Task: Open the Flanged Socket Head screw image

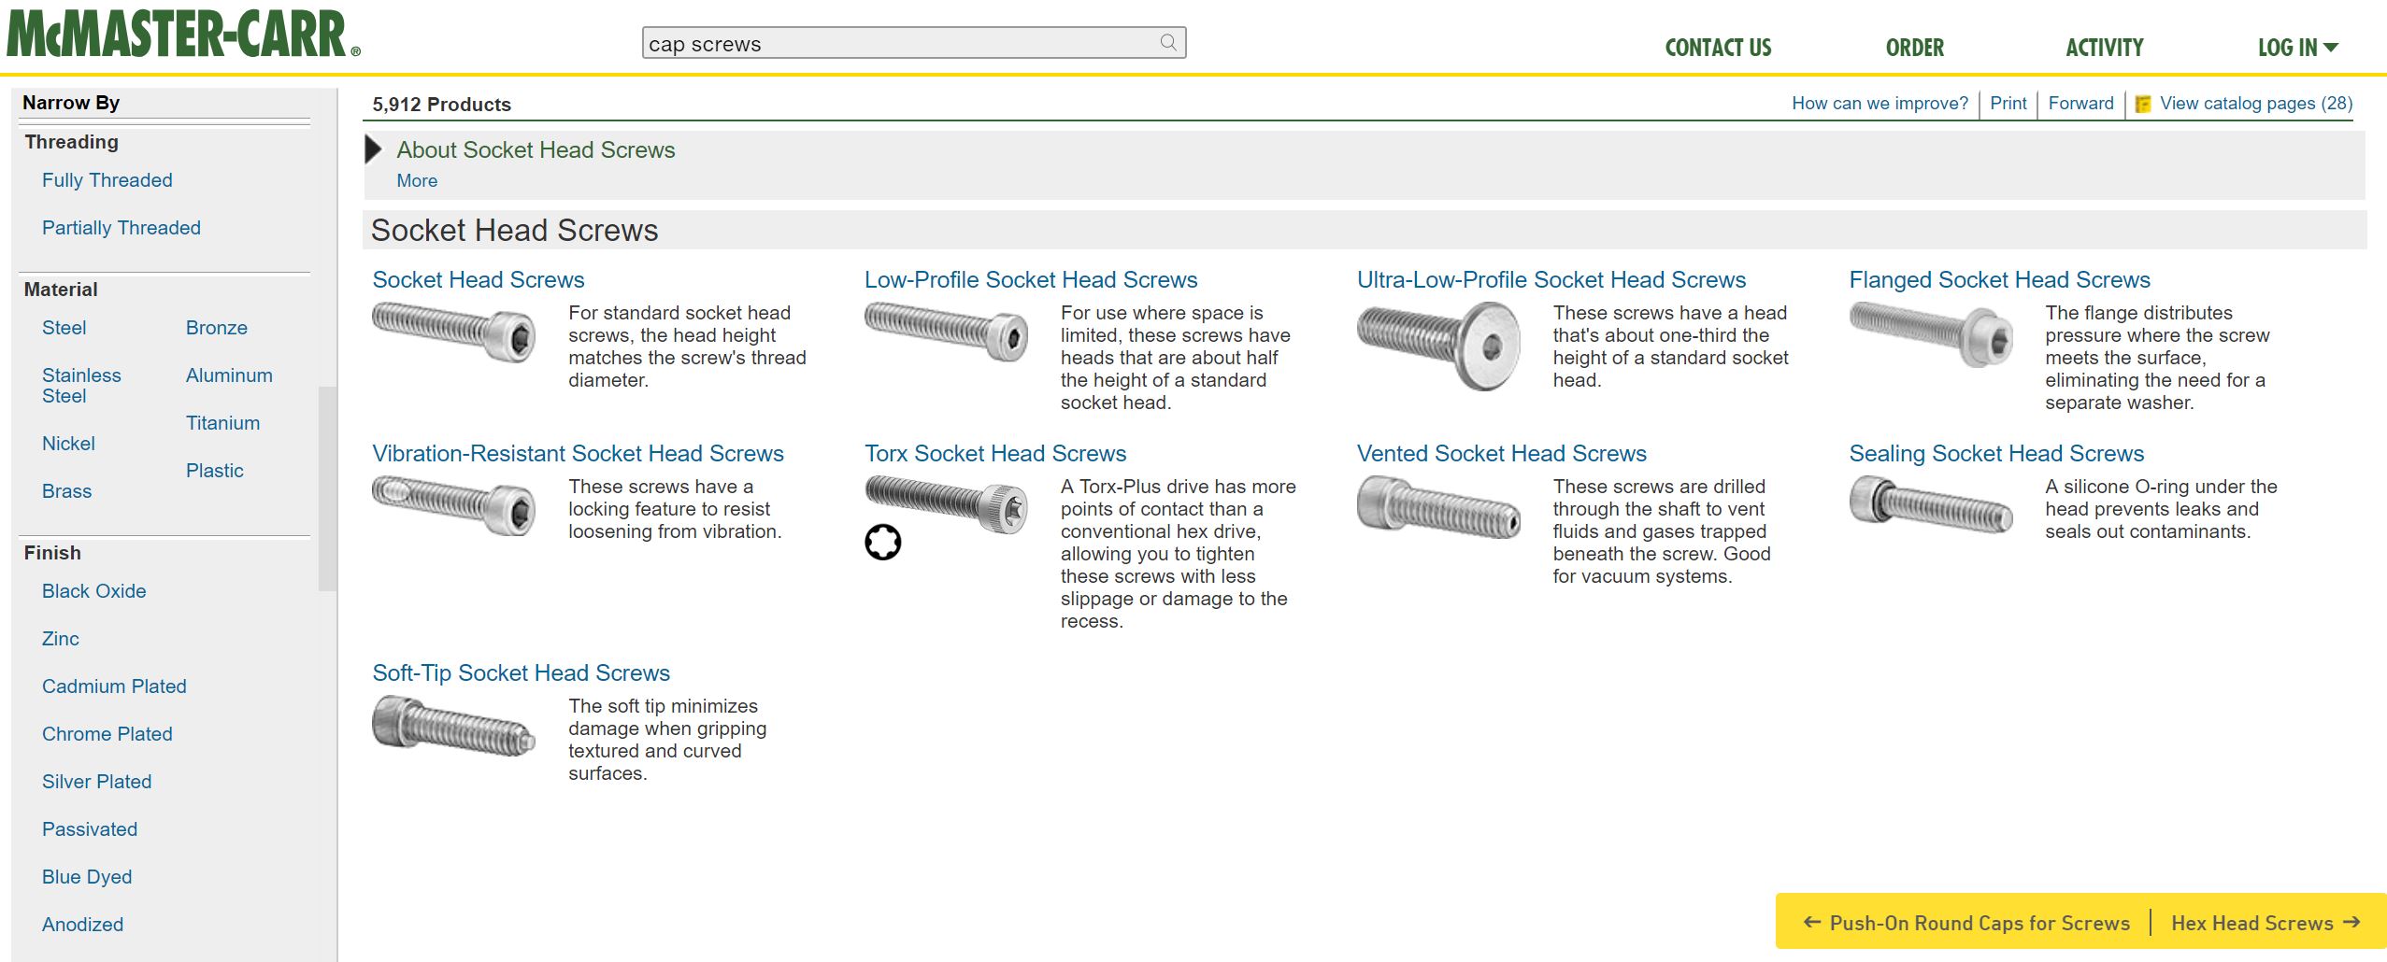Action: click(1931, 333)
